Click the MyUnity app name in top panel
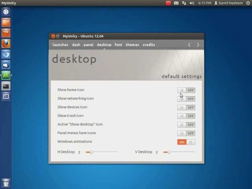Viewport: 252px width, 189px height. coord(9,3)
